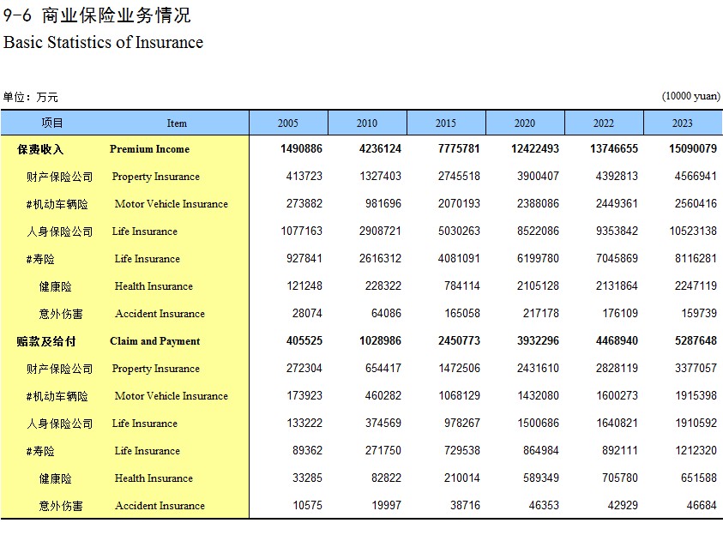723x547 pixels.
Task: Click the 'Item' column header
Action: point(177,123)
